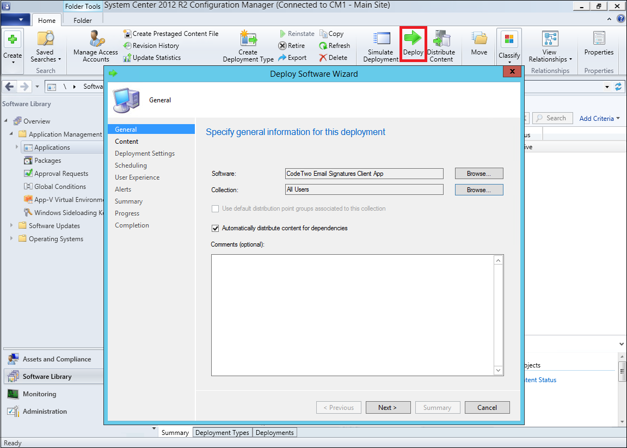Select Packages in the tree
This screenshot has height=448, width=627.
47,161
